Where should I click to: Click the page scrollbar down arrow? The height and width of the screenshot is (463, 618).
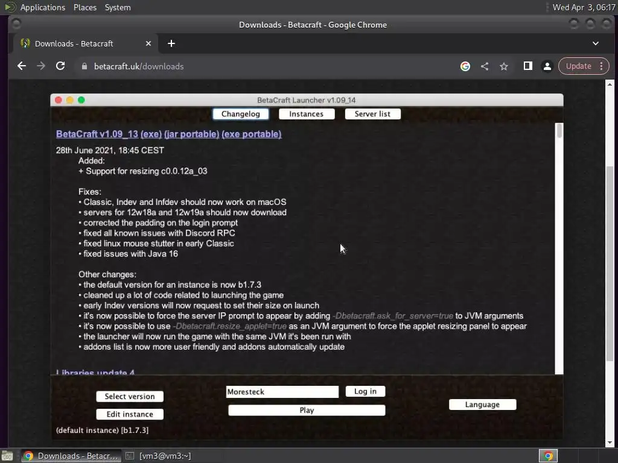(x=610, y=443)
